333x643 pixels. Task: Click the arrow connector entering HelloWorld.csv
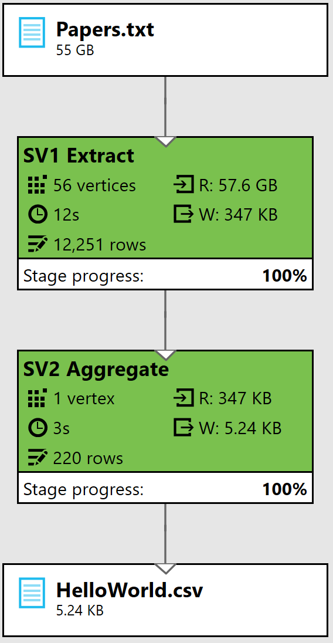point(165,568)
